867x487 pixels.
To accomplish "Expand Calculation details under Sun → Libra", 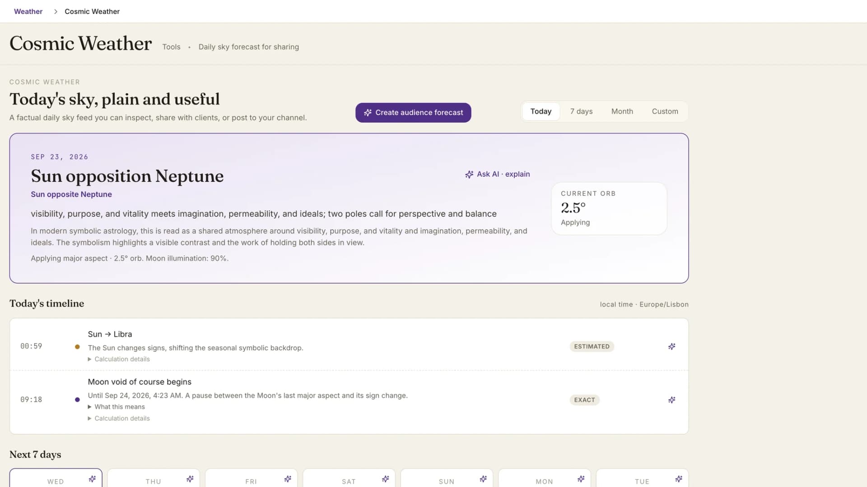I will [x=119, y=359].
